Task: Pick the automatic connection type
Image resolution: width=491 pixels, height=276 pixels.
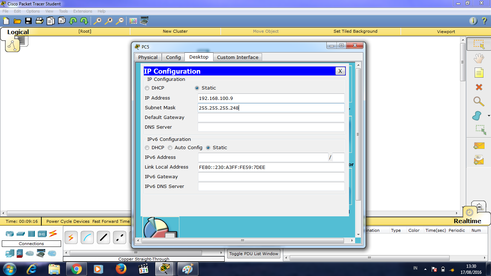Action: pos(71,238)
